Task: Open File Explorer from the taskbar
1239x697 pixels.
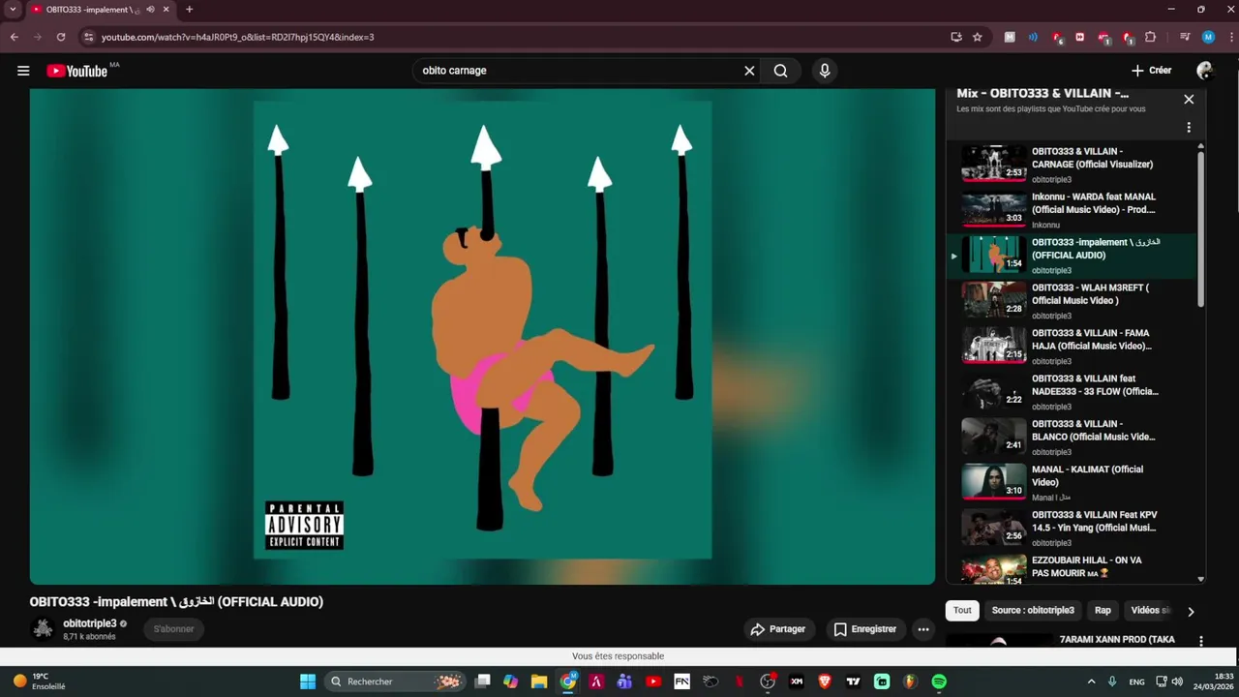Action: click(x=539, y=682)
